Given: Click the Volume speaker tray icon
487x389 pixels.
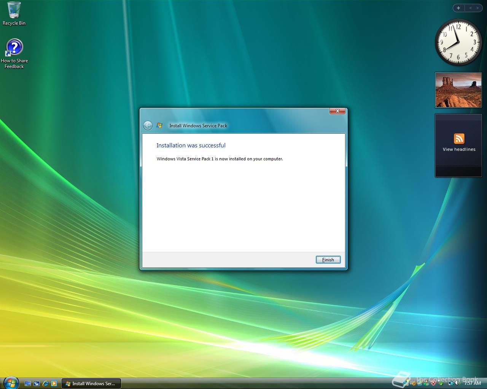Looking at the screenshot, I should pos(458,383).
